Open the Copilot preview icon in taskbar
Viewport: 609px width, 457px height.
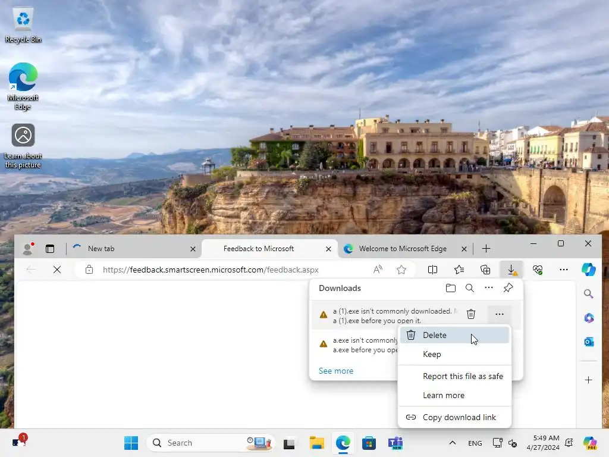(x=590, y=443)
